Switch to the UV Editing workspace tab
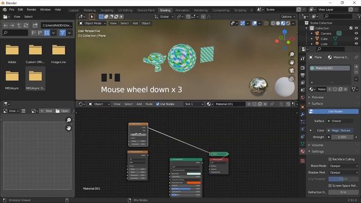Viewport: 361px width, 203px height. [x=125, y=10]
